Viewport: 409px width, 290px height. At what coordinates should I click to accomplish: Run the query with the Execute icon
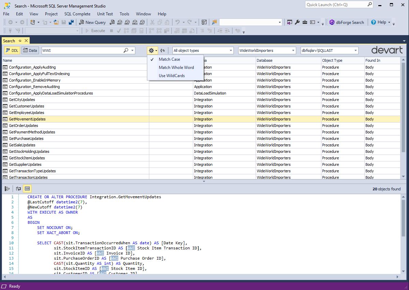coord(97,30)
